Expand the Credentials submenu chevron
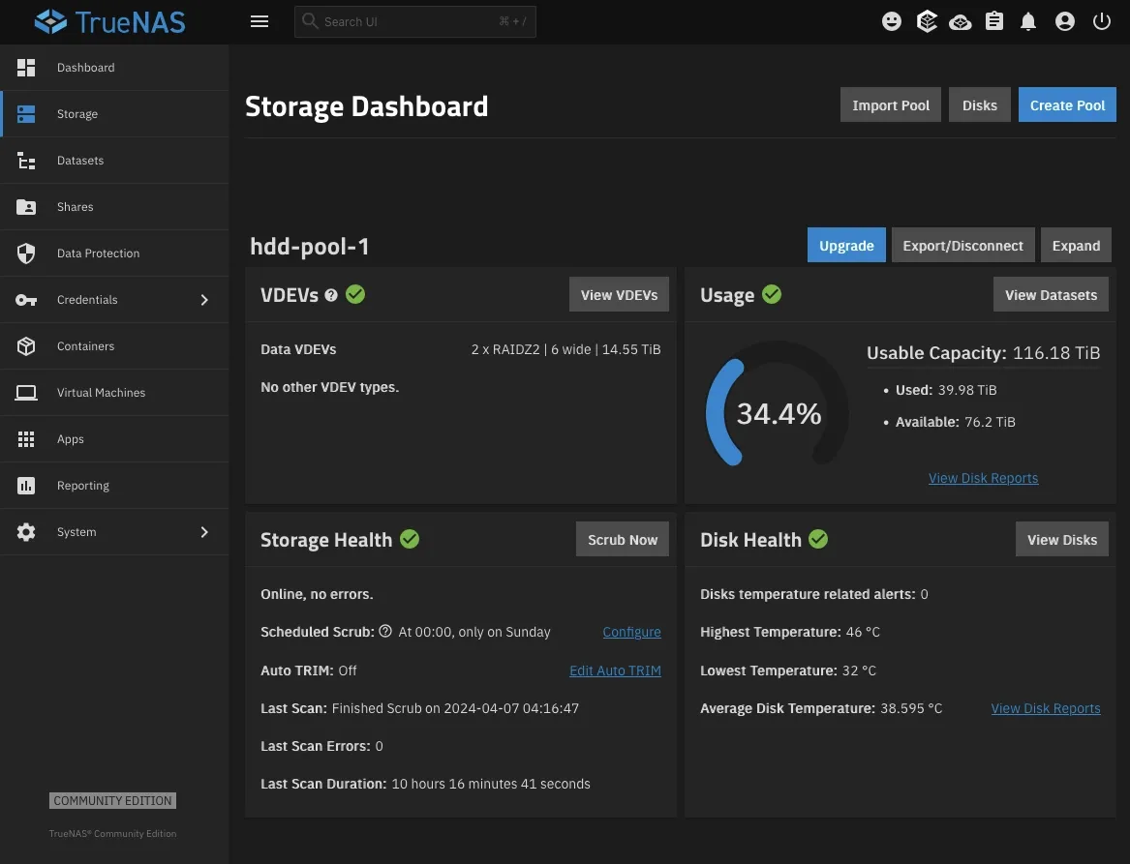The height and width of the screenshot is (864, 1130). click(x=204, y=300)
